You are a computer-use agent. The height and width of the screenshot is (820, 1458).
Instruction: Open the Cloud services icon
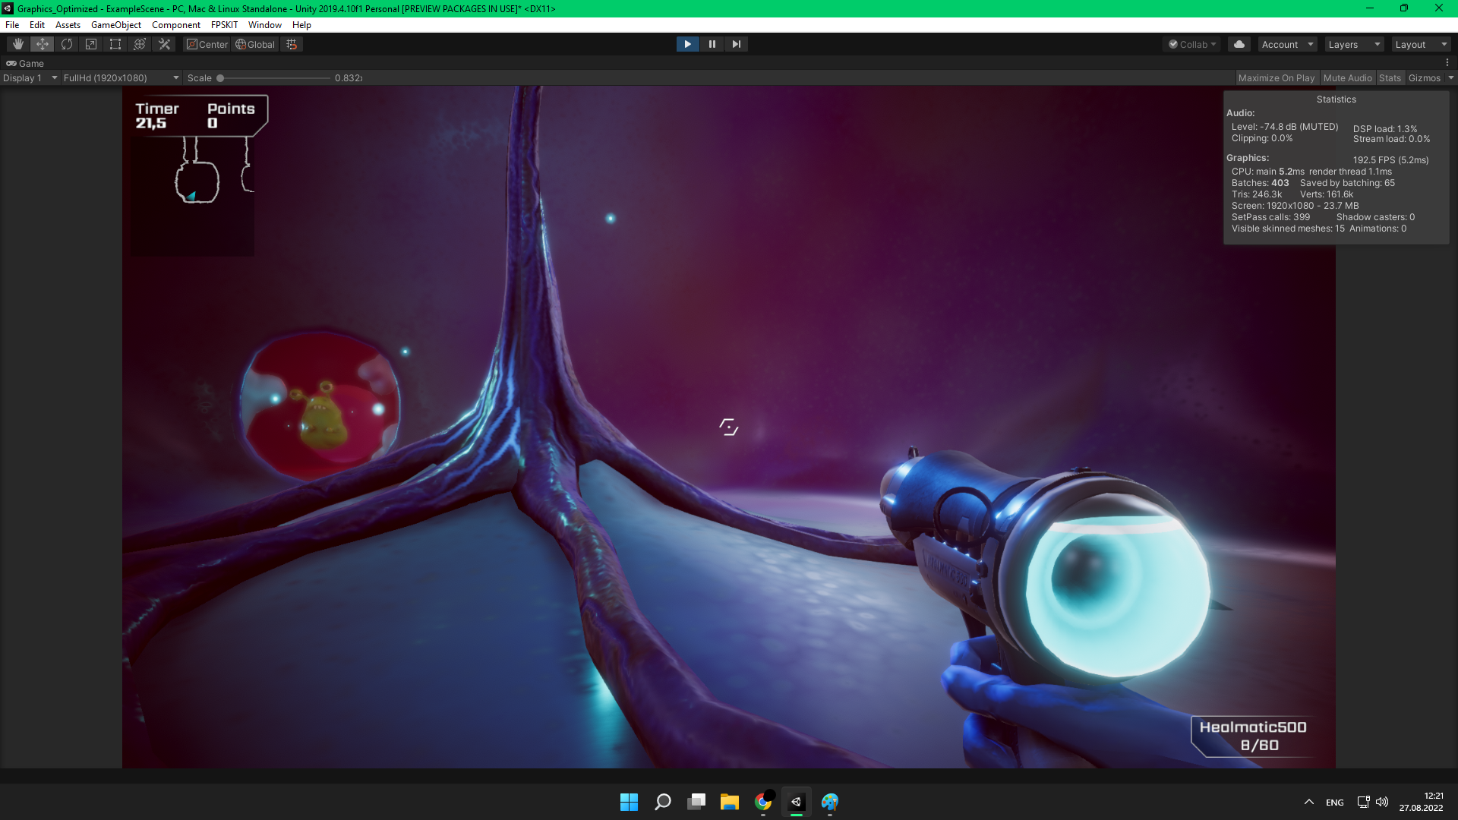[1239, 44]
